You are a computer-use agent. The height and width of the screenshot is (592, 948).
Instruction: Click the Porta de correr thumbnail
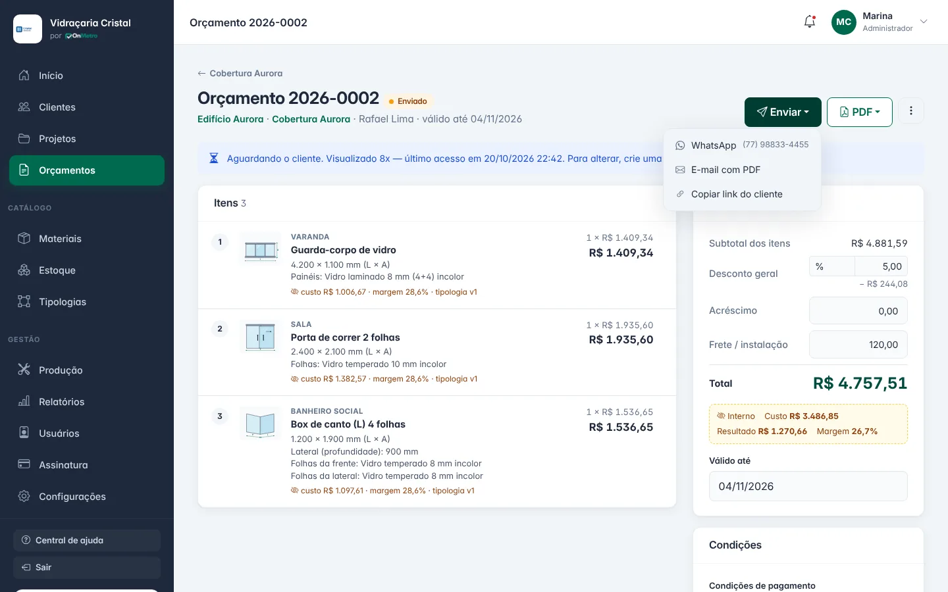click(261, 336)
